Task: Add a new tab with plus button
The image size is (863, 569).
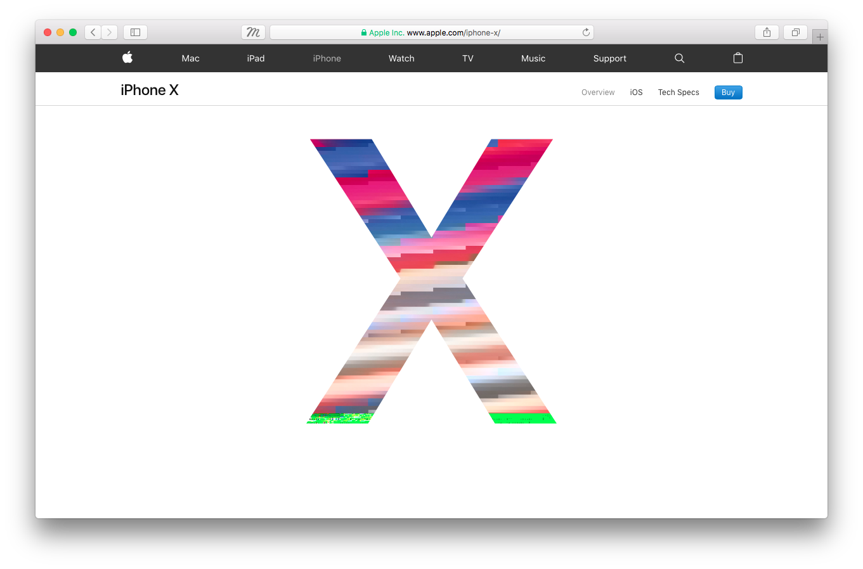Action: [x=820, y=37]
